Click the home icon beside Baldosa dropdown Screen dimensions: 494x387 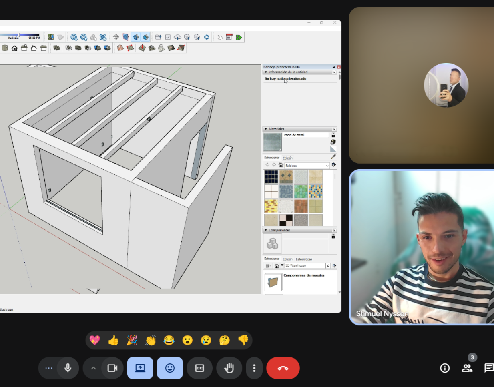point(281,165)
